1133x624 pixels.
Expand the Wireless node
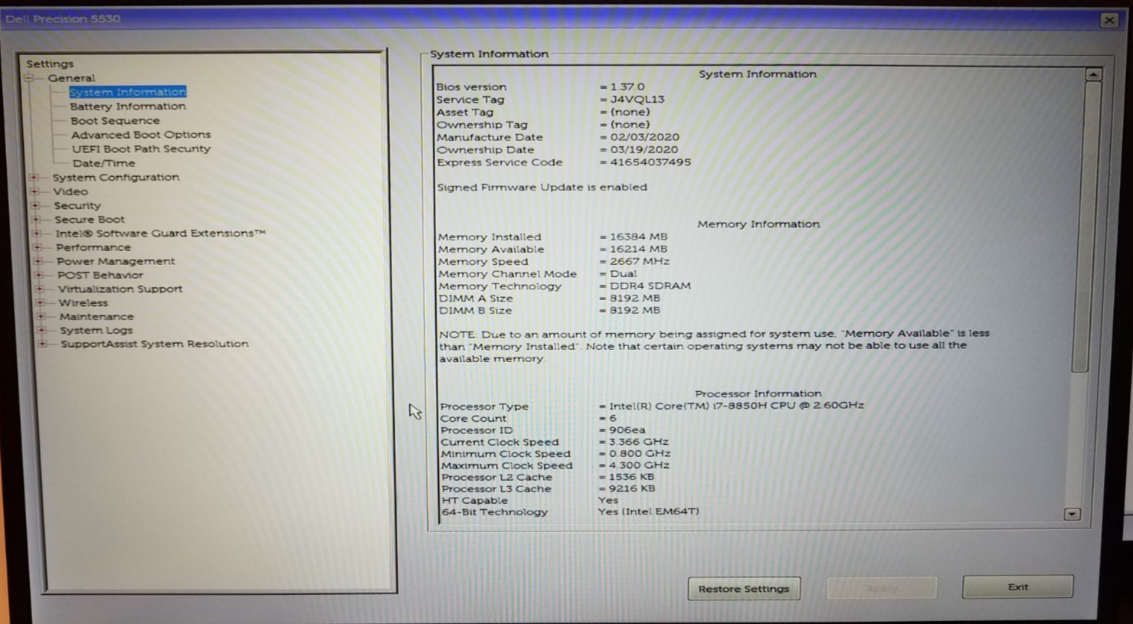coord(41,302)
